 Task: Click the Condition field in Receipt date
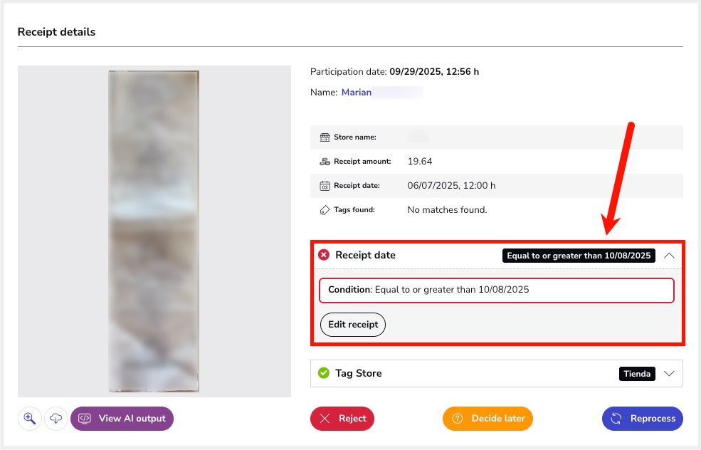tap(497, 291)
